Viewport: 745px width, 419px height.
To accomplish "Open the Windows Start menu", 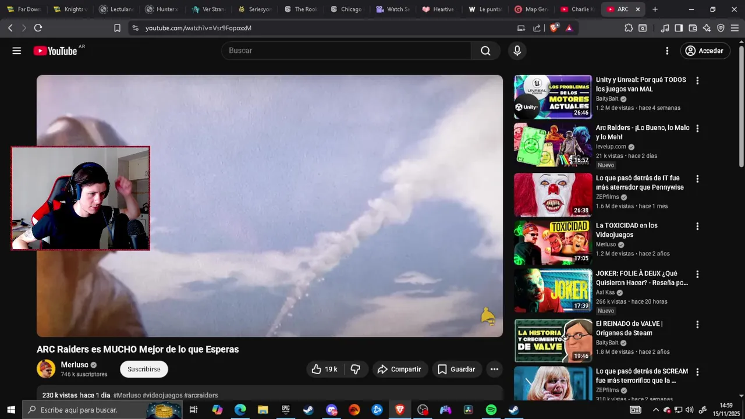I will 10,410.
